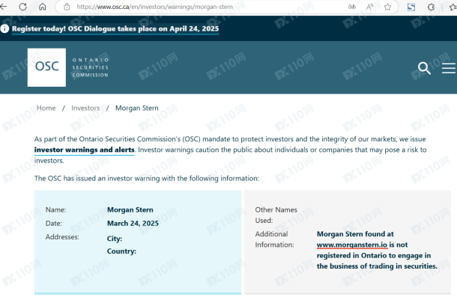457x300 pixels.
Task: Add page to favorites star
Action: [387, 7]
